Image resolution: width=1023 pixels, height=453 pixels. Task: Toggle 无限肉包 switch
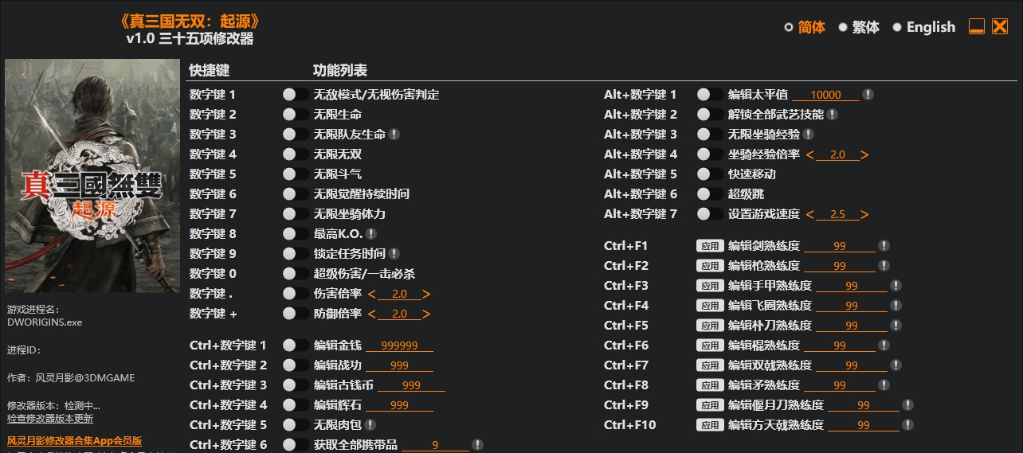(x=296, y=425)
